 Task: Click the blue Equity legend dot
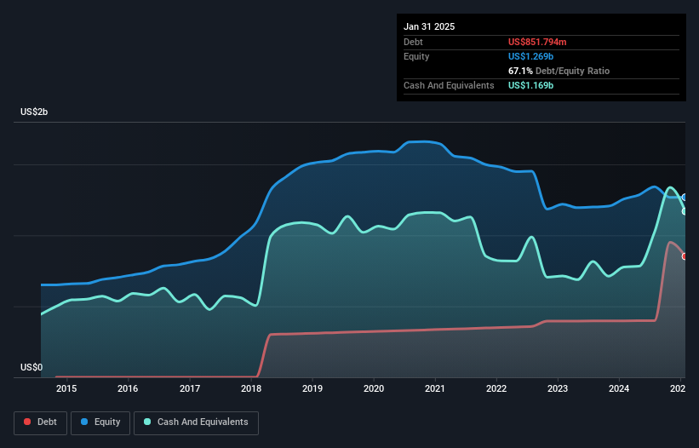pos(84,422)
